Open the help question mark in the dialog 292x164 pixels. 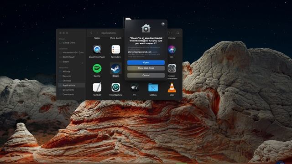[x=163, y=24]
